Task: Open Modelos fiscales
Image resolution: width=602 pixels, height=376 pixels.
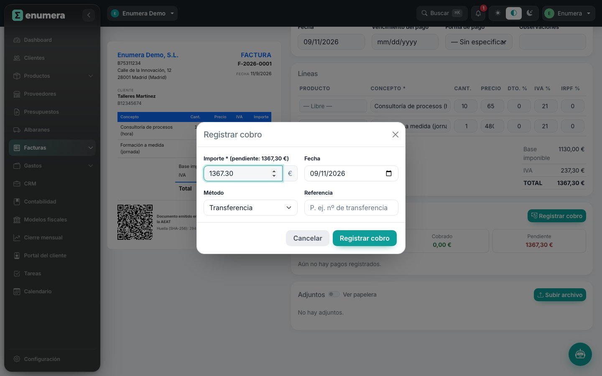Action: click(x=52, y=220)
